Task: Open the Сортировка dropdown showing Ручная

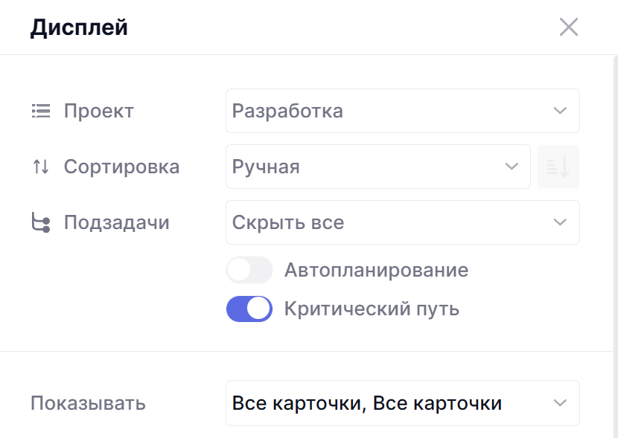Action: [365, 167]
